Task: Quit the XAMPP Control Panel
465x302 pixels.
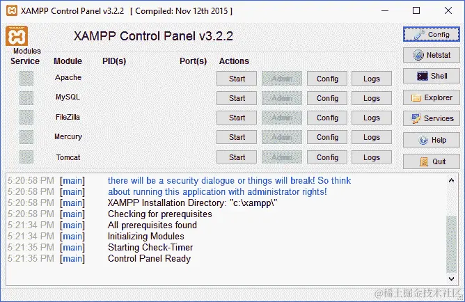Action: coord(431,161)
